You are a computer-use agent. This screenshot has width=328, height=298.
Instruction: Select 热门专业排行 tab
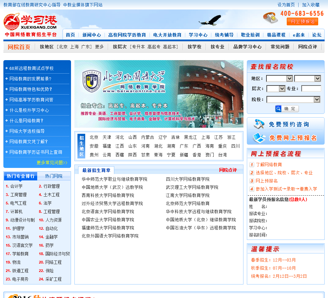[x=21, y=176]
